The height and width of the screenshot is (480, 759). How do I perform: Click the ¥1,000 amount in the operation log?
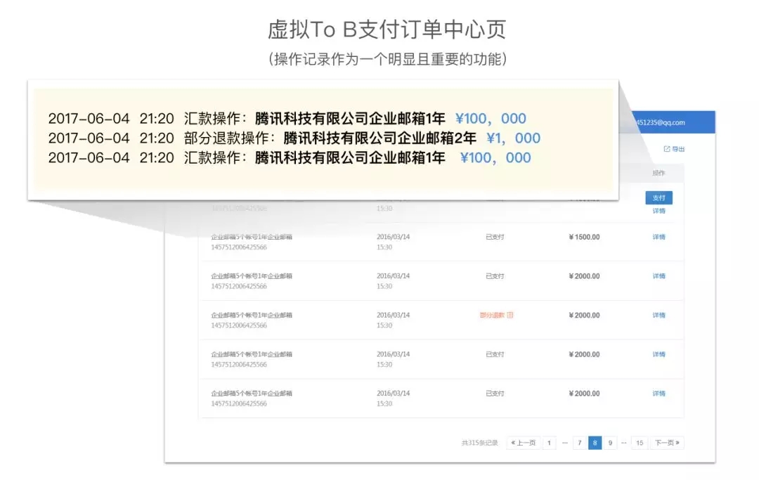[x=513, y=138]
